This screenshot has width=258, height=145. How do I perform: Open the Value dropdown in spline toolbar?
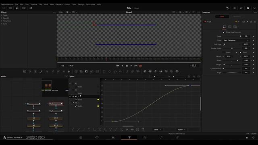181,130
